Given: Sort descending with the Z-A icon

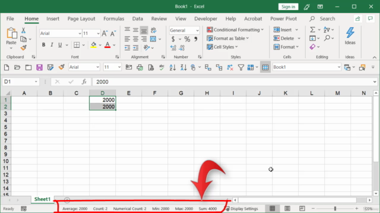Looking at the screenshot, I should tap(183, 67).
